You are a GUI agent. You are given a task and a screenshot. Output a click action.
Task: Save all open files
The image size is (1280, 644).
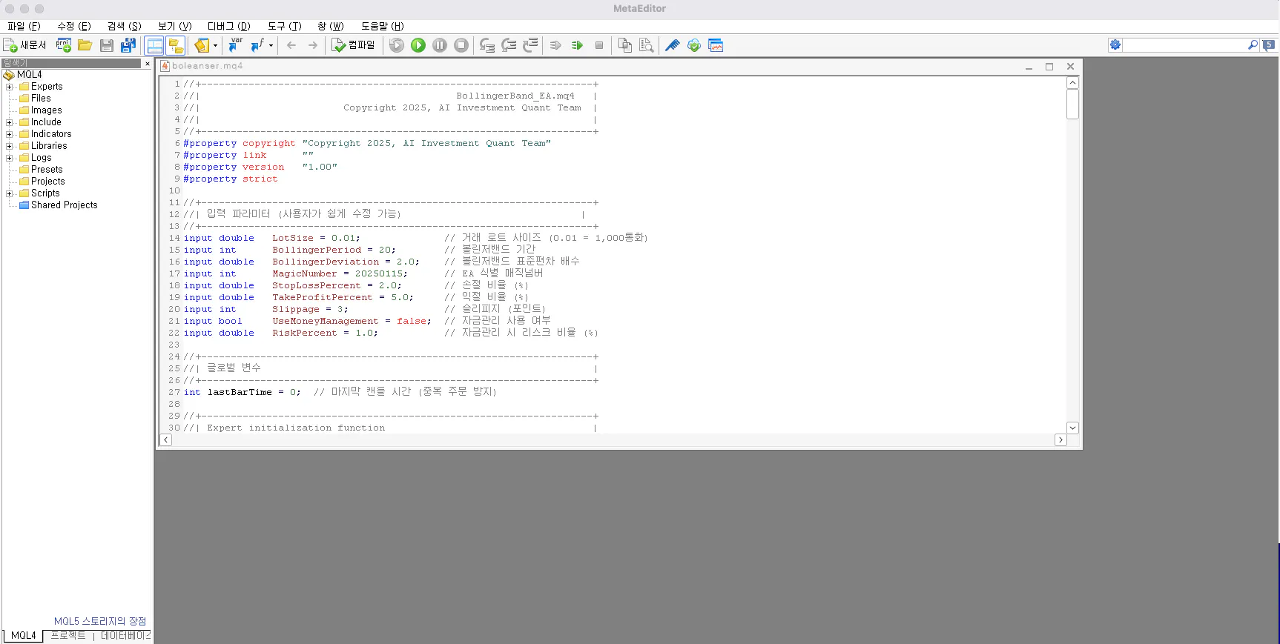coord(128,45)
